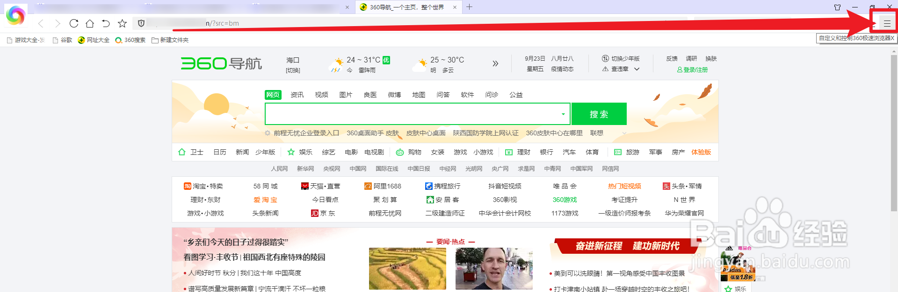Click hot-search settings gear icon

tap(268, 133)
